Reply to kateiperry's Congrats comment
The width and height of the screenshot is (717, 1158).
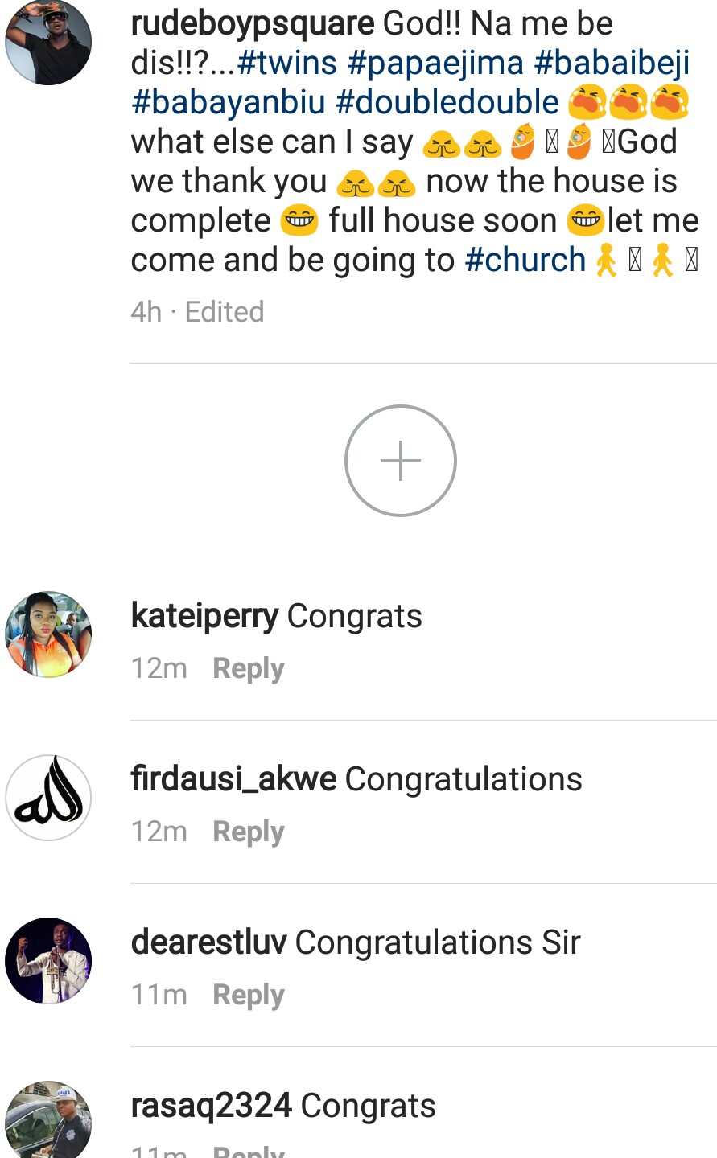249,668
